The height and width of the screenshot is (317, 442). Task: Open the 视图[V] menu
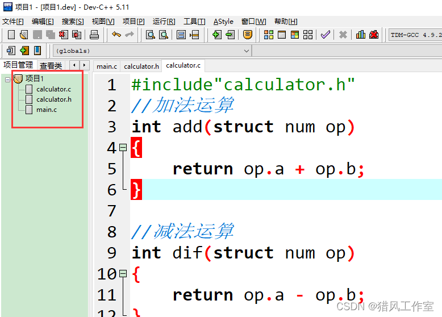click(103, 22)
